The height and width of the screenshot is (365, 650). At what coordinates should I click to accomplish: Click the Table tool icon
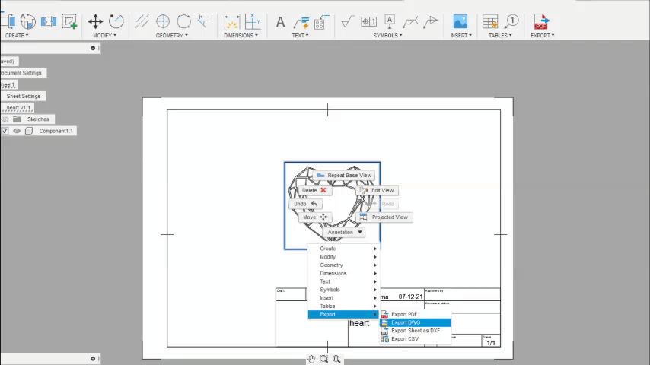tap(490, 21)
